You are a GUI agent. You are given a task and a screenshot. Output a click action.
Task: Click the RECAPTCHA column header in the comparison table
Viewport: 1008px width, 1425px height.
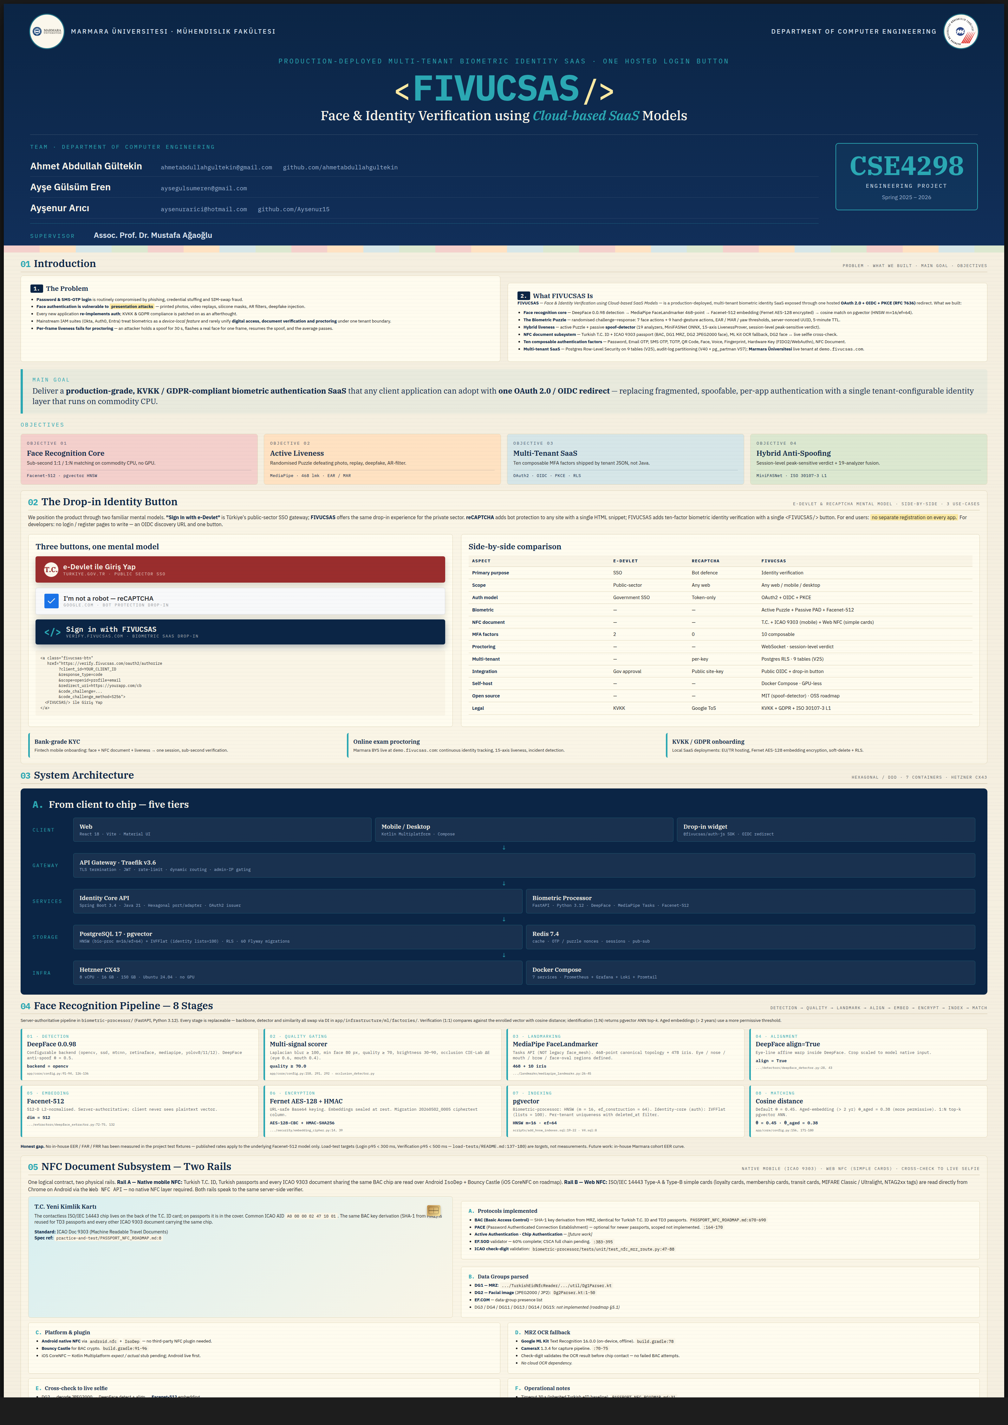706,561
